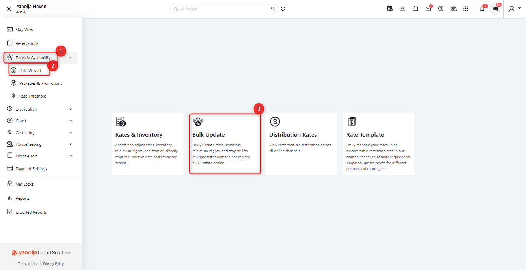Click the plain calendar icon in header
Image resolution: width=526 pixels, height=270 pixels.
pos(415,8)
